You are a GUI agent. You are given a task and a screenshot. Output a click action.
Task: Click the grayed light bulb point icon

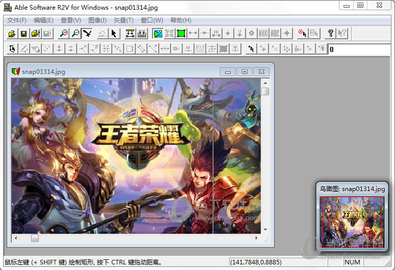[x=322, y=49]
